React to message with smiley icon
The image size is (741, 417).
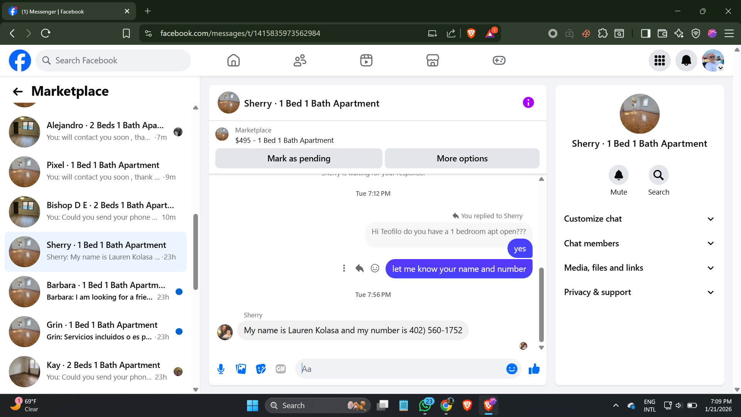click(x=375, y=268)
